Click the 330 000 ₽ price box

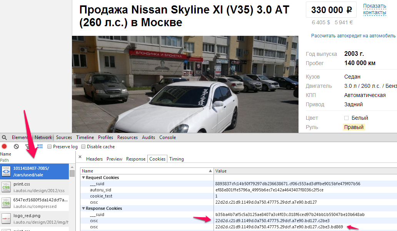(331, 10)
